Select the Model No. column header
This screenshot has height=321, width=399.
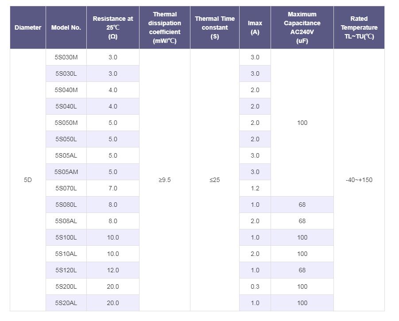pyautogui.click(x=66, y=27)
